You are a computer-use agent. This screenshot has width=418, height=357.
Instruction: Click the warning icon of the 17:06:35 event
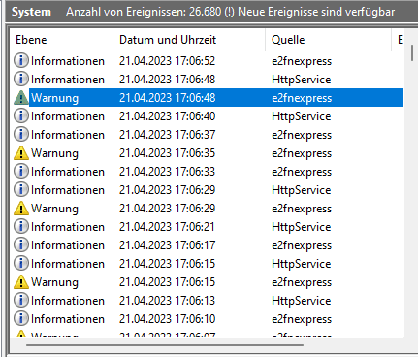21,153
